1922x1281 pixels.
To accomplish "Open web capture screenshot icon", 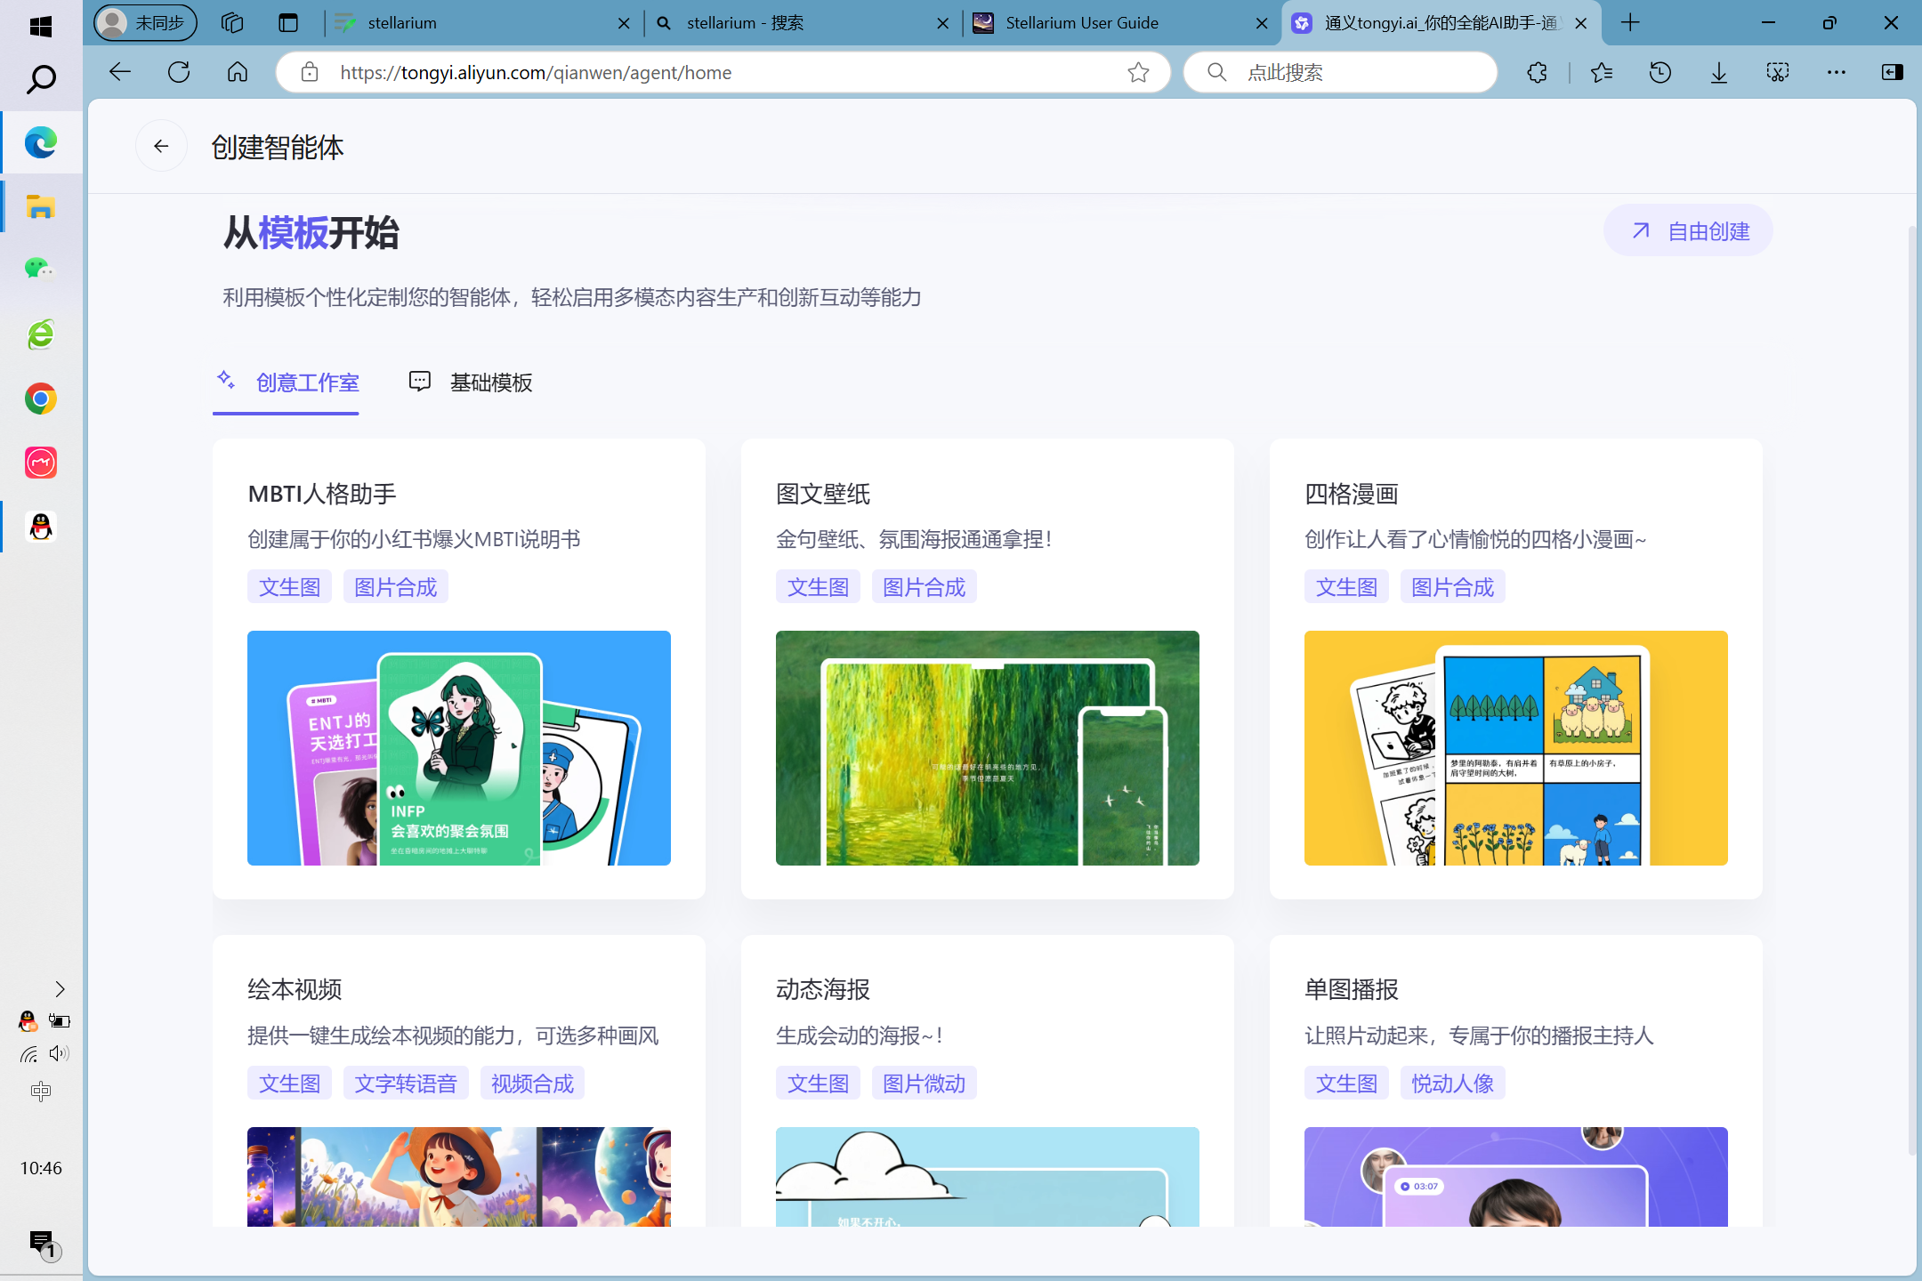I will (1778, 72).
